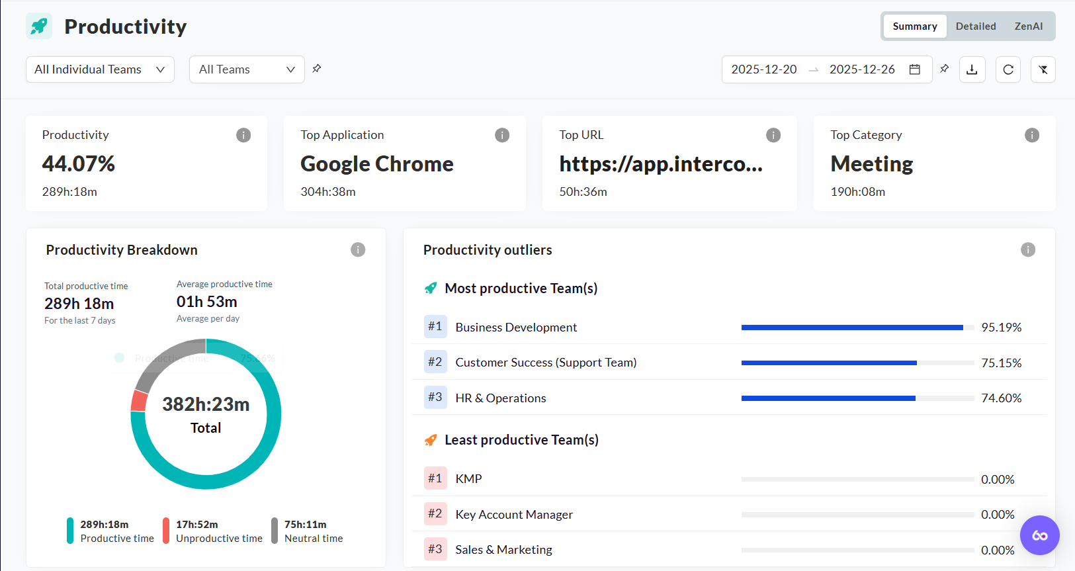This screenshot has height=571, width=1075.
Task: Pin the date range filter
Action: (945, 69)
